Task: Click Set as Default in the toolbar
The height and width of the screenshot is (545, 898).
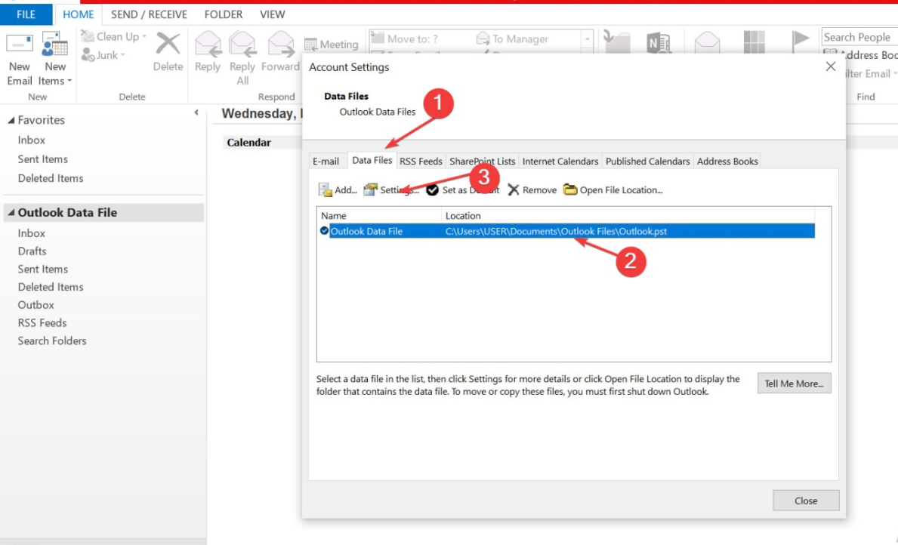Action: click(x=463, y=190)
